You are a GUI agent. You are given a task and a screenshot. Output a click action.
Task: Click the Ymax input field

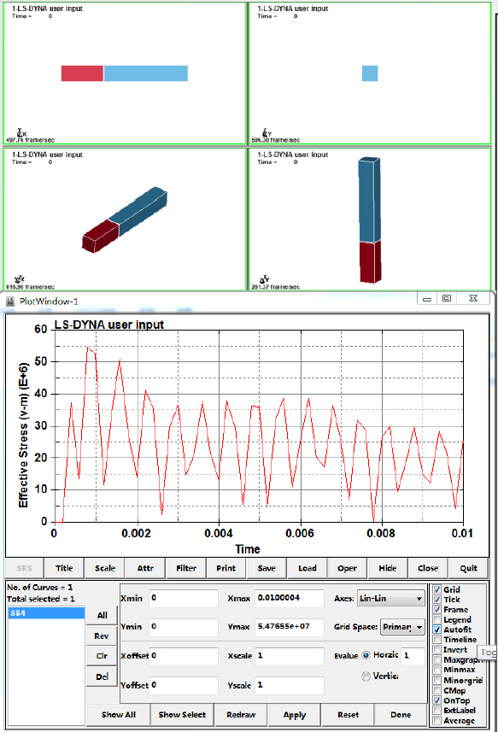pos(290,627)
